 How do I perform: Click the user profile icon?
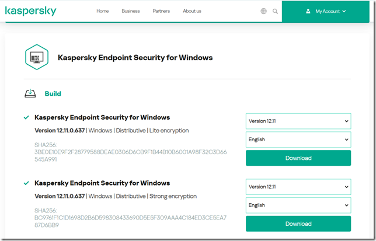pos(308,11)
